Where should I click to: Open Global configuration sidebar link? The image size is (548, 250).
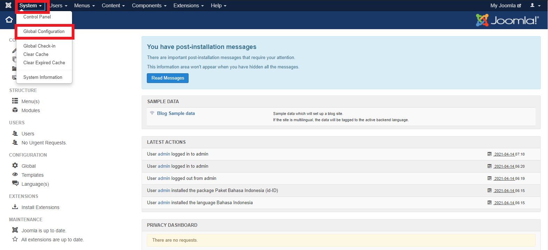[x=29, y=166]
